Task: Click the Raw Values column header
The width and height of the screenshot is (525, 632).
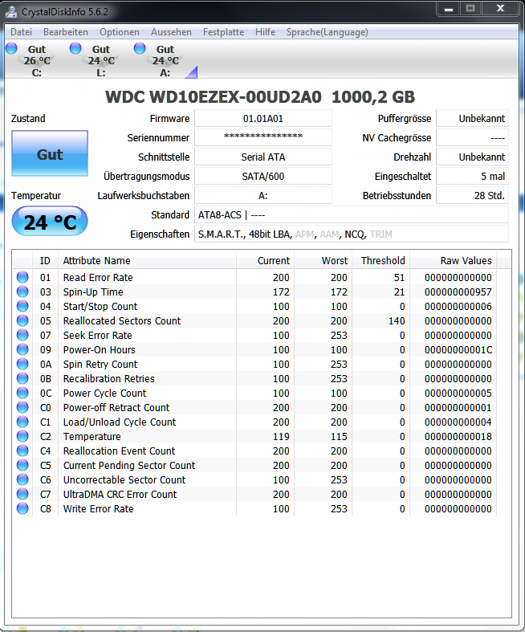Action: click(x=454, y=261)
